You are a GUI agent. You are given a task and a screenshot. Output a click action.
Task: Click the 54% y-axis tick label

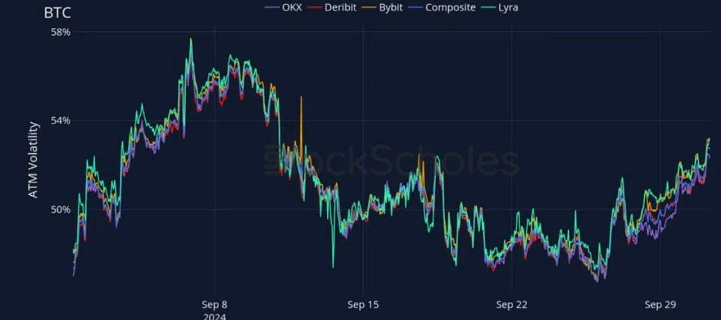pos(61,121)
